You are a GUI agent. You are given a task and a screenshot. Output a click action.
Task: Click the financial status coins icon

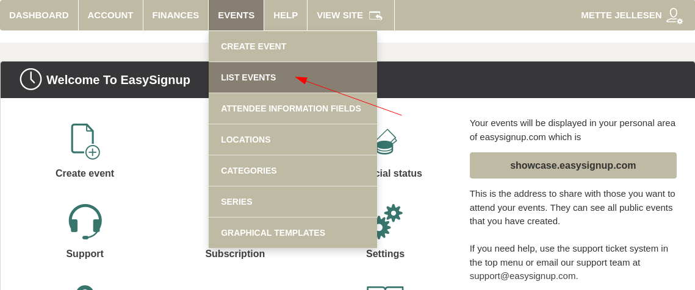pyautogui.click(x=386, y=142)
